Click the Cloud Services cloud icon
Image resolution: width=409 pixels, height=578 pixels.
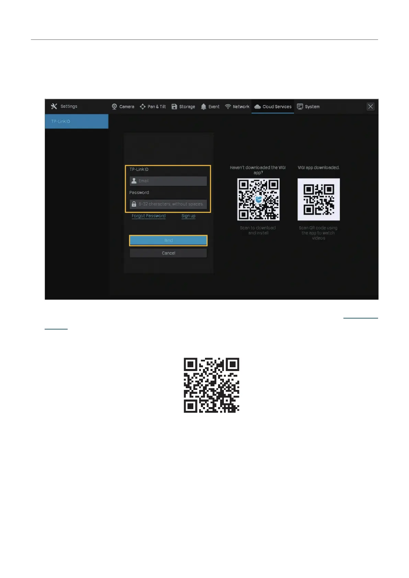[x=257, y=107]
